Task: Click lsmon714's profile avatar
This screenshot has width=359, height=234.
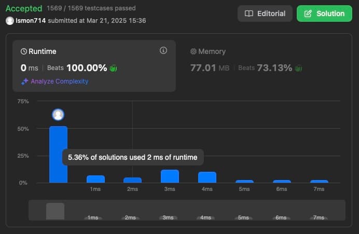Action: (10, 21)
